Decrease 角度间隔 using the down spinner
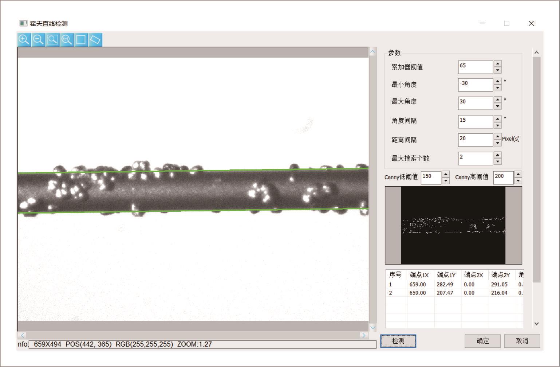The width and height of the screenshot is (560, 367). tap(498, 125)
